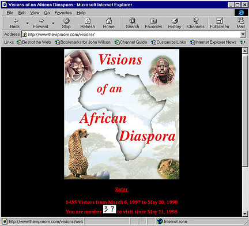Viewport: 249px width, 226px height.
Task: Refresh the current page
Action: [88, 24]
